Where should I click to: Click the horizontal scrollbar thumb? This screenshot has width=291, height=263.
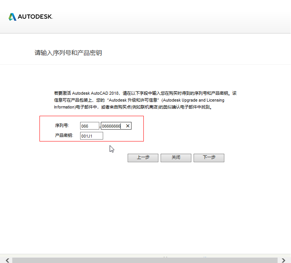(145, 260)
